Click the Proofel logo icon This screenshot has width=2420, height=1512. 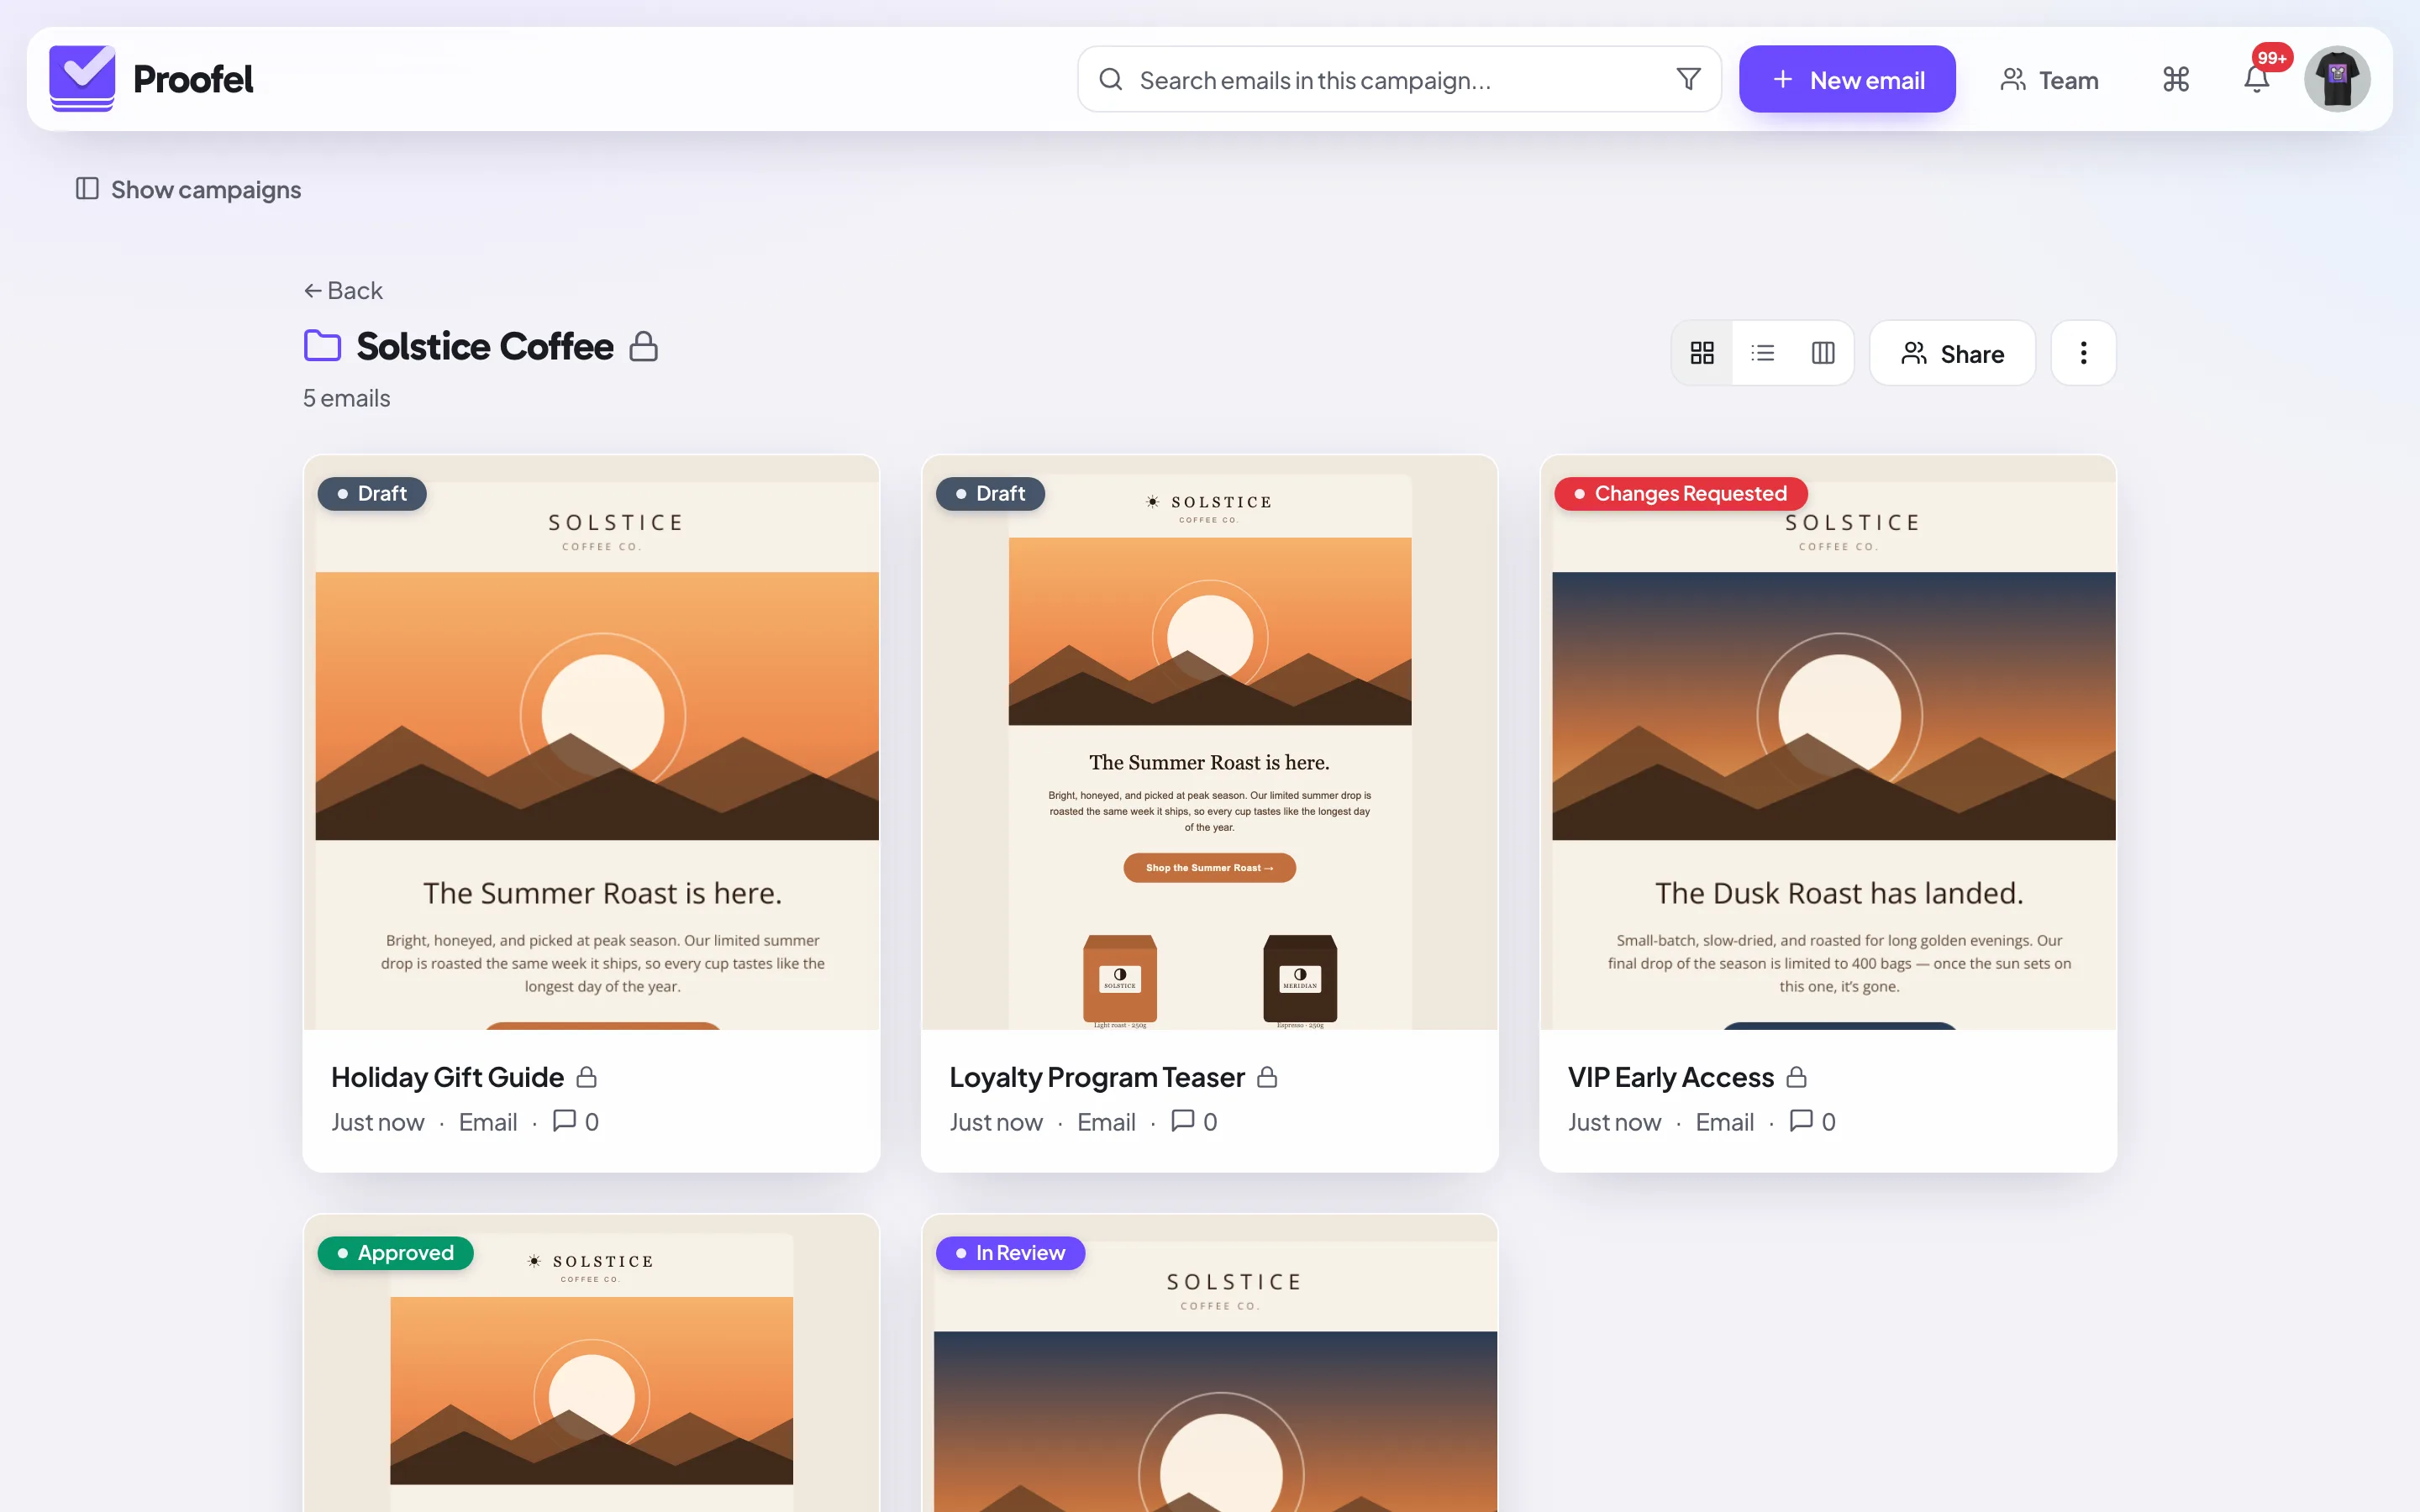[82, 78]
